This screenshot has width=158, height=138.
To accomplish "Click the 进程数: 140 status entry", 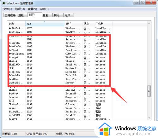I will (x=9, y=134).
